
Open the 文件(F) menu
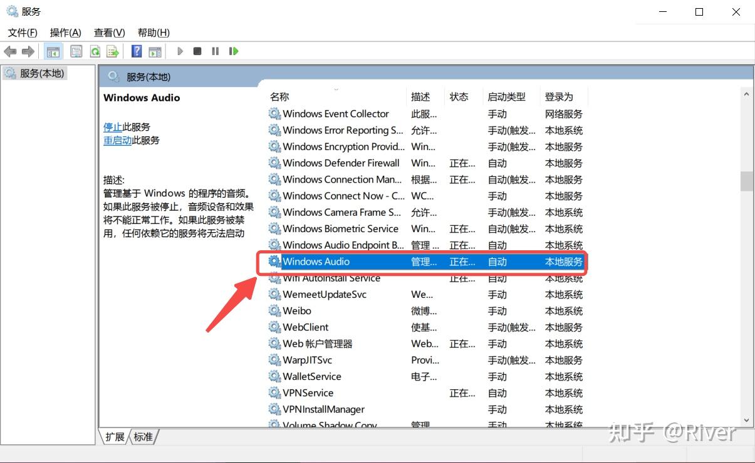pos(21,32)
